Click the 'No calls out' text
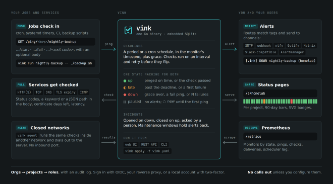This screenshot has height=184, width=333. (x=259, y=172)
